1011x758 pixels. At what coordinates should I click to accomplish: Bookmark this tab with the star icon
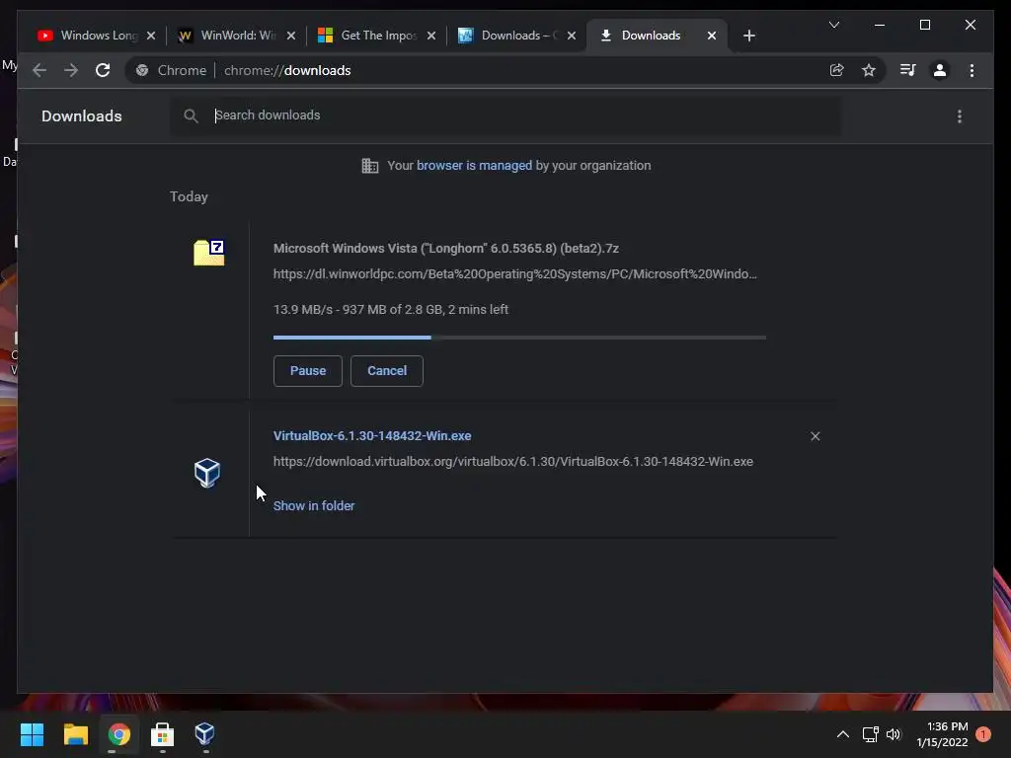(x=869, y=70)
